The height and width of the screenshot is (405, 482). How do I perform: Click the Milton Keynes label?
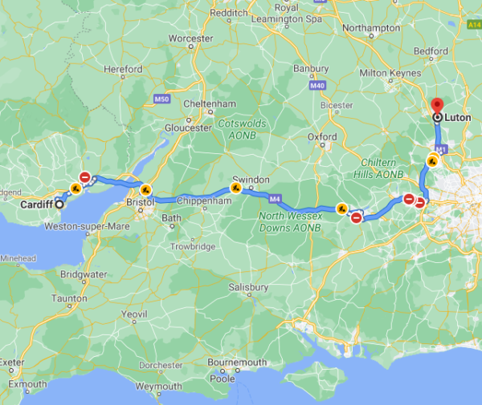390,73
